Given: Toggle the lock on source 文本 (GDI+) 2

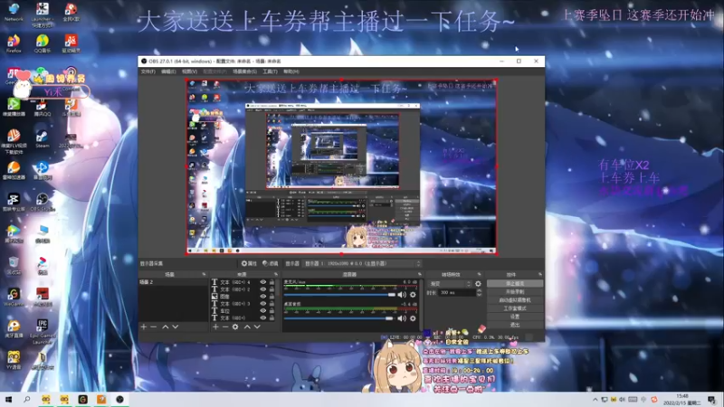Looking at the screenshot, I should coord(272,289).
